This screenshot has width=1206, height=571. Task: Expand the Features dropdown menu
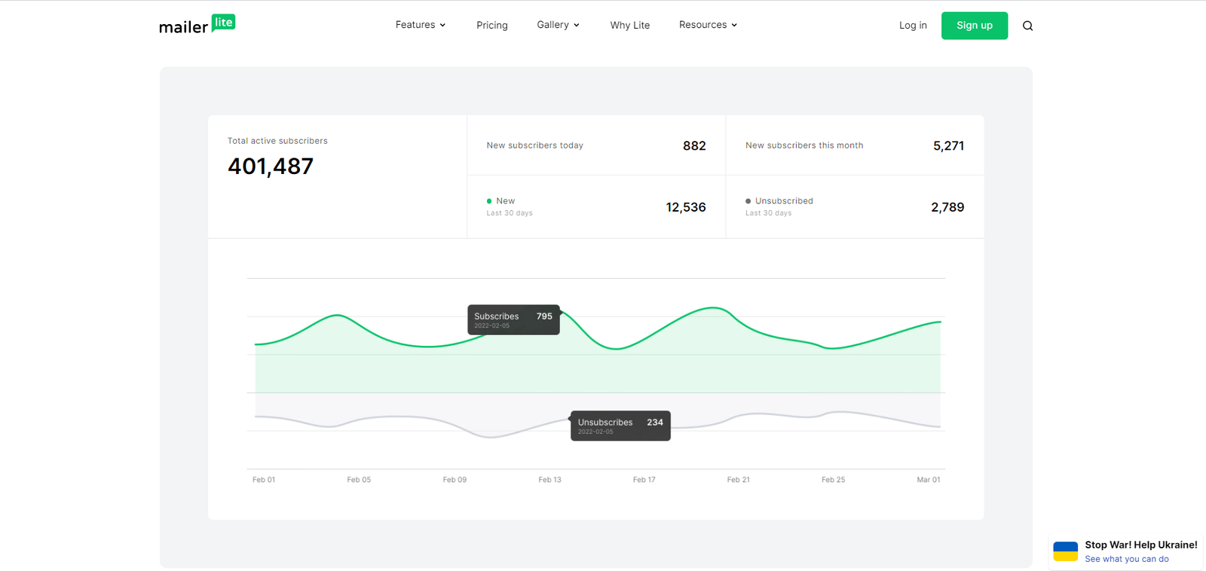[421, 25]
